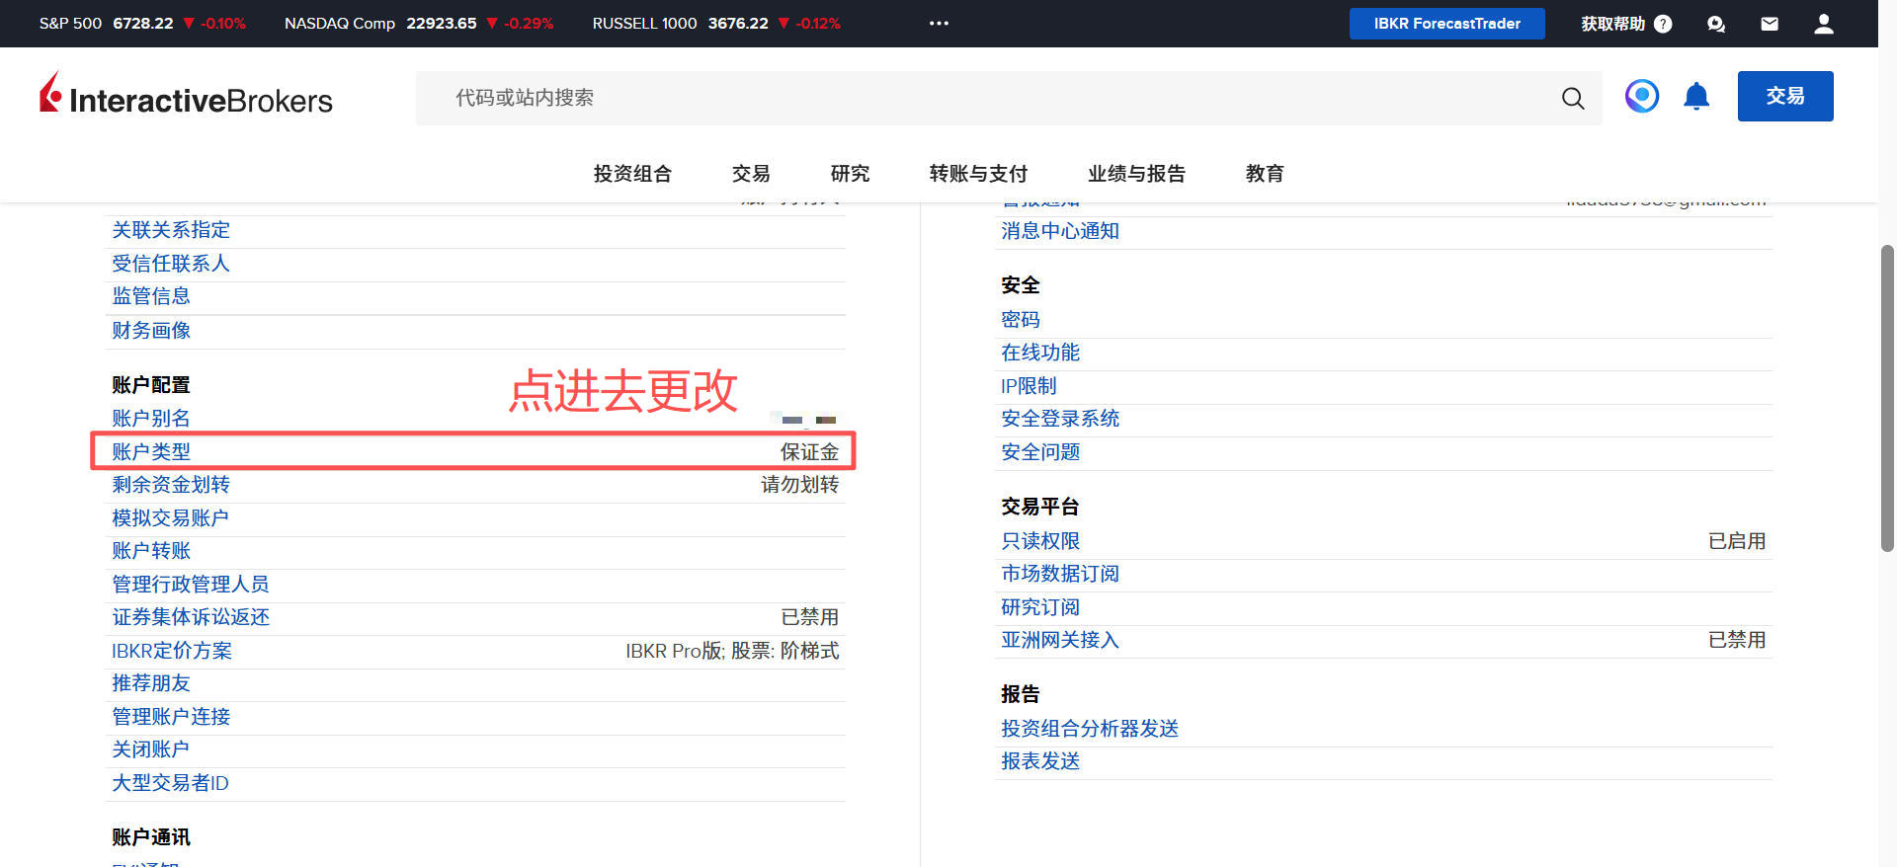Open the mail envelope icon

(x=1770, y=24)
